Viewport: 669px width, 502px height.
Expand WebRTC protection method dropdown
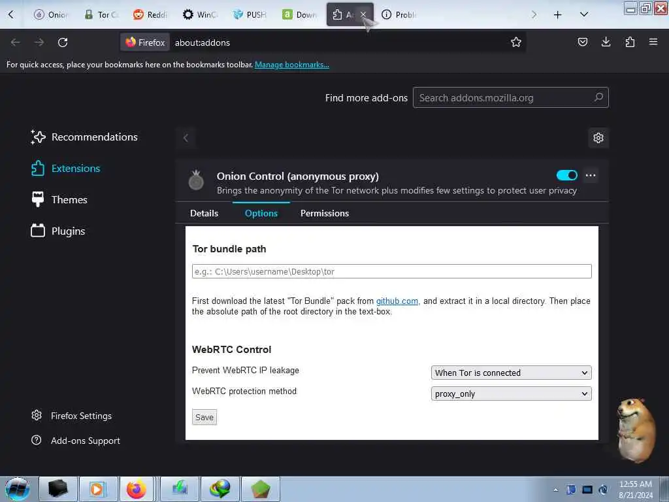(511, 393)
